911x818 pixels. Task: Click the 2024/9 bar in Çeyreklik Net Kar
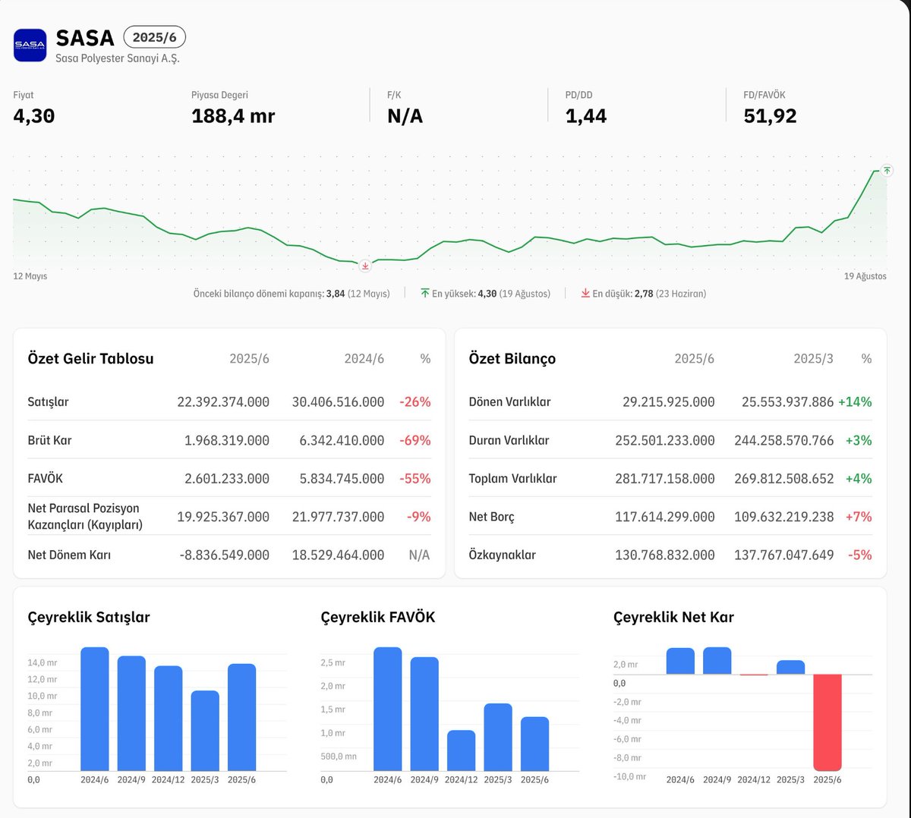click(717, 660)
